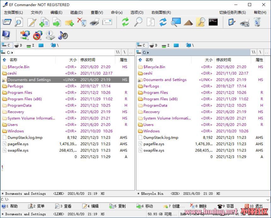Click the printer icon in the toolbar
The height and width of the screenshot is (218, 271).
coord(95,22)
